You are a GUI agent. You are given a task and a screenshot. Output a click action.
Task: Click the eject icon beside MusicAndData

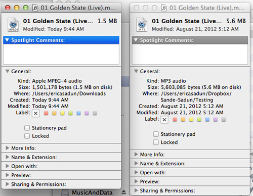click(123, 192)
